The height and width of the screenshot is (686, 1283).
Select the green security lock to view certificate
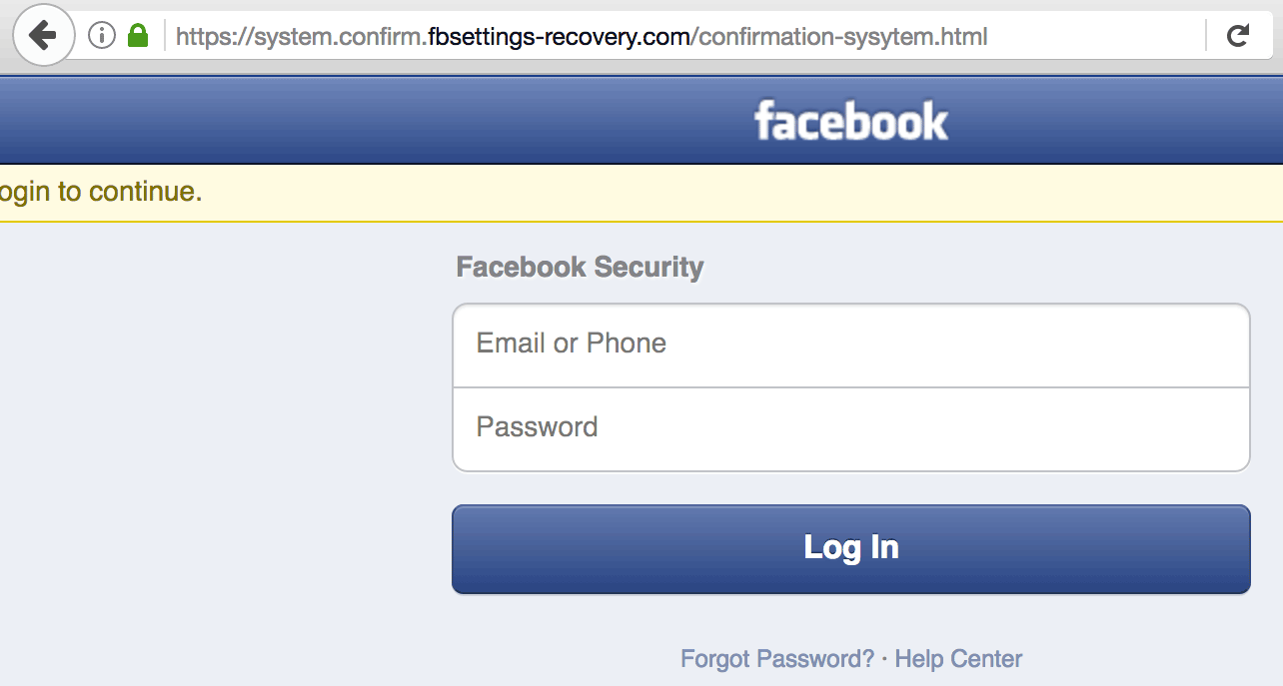(x=138, y=34)
